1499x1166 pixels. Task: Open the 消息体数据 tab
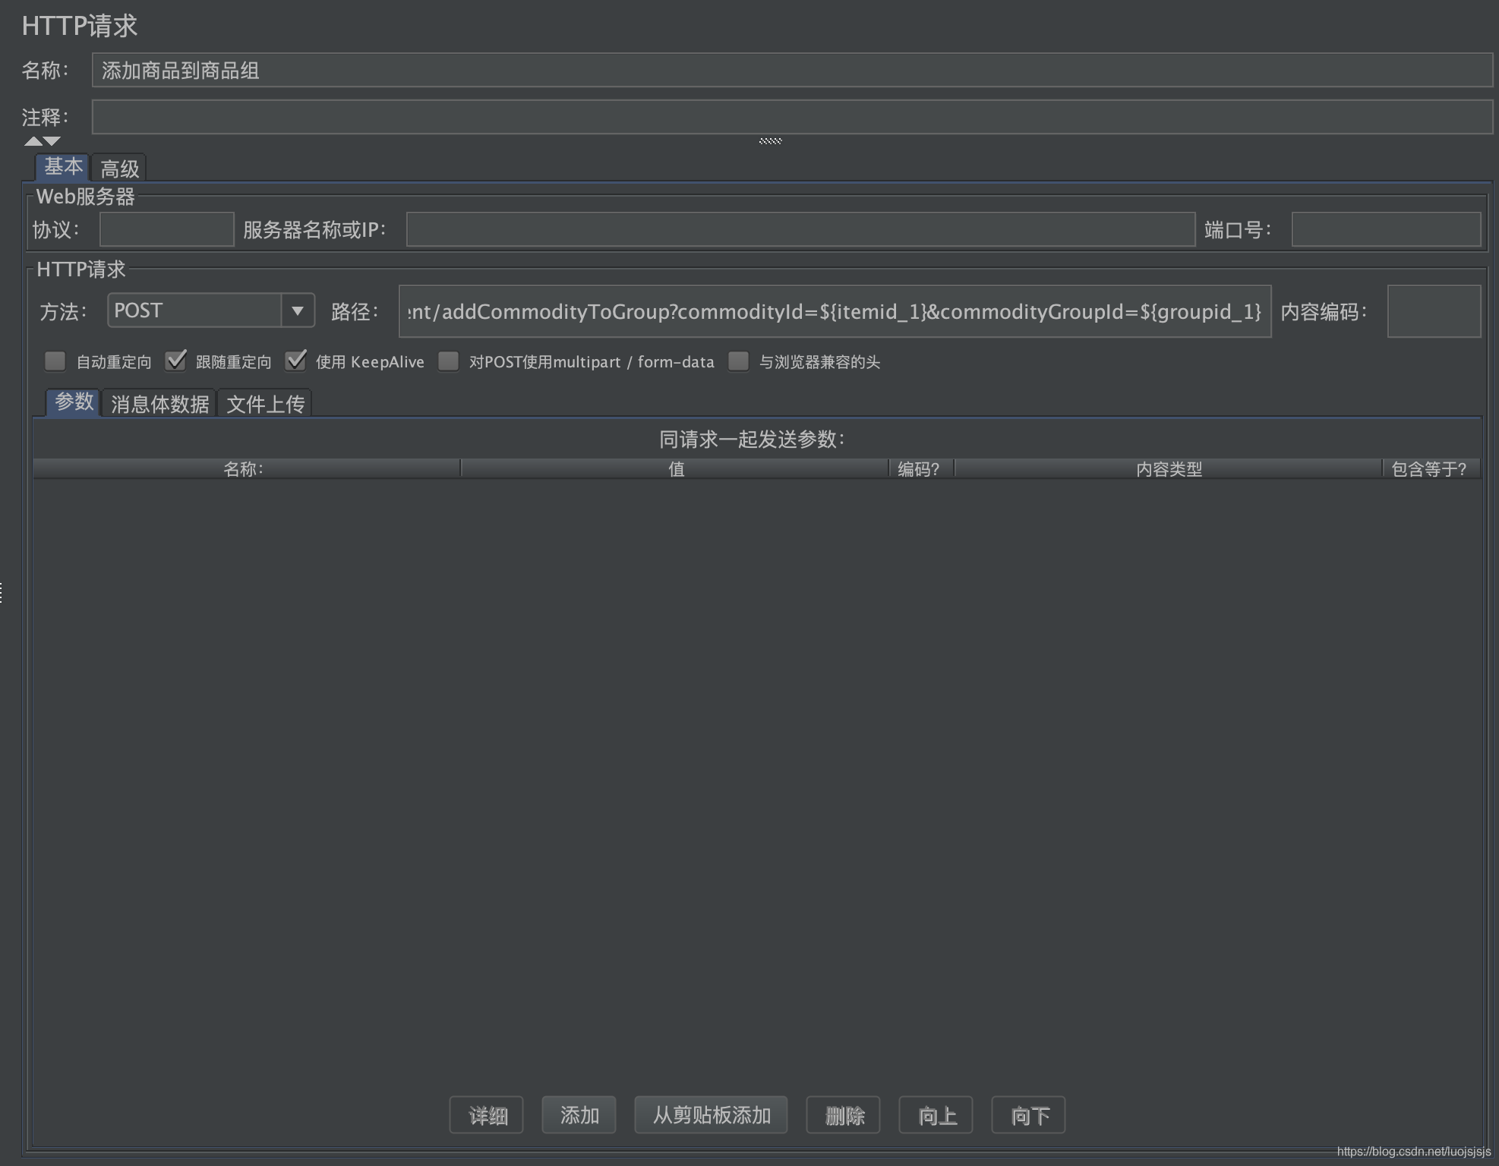tap(159, 404)
